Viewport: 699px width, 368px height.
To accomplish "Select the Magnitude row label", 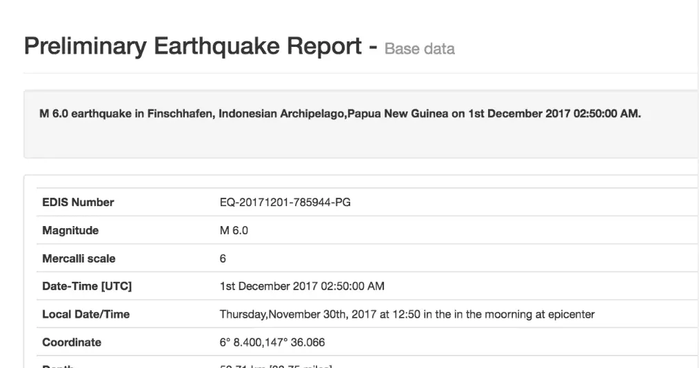I will click(x=70, y=230).
